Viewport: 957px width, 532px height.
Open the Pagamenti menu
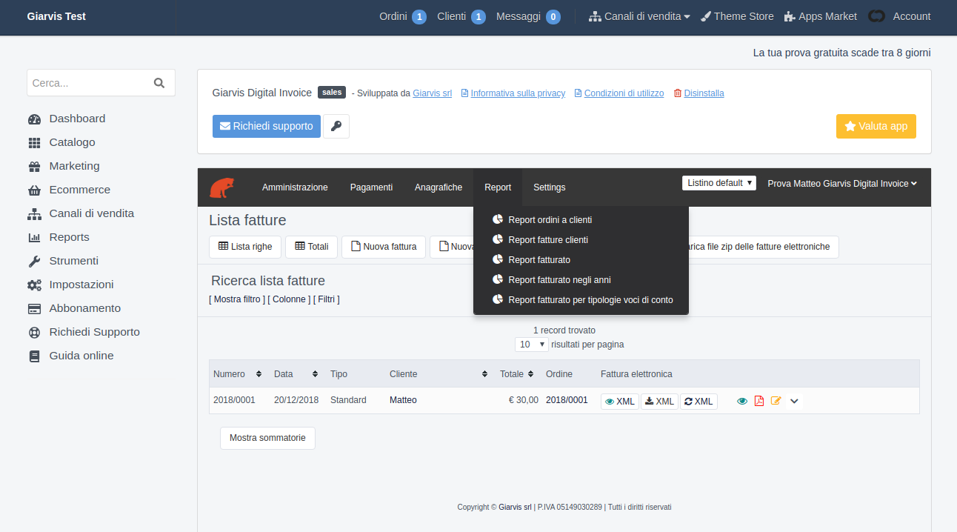point(371,187)
